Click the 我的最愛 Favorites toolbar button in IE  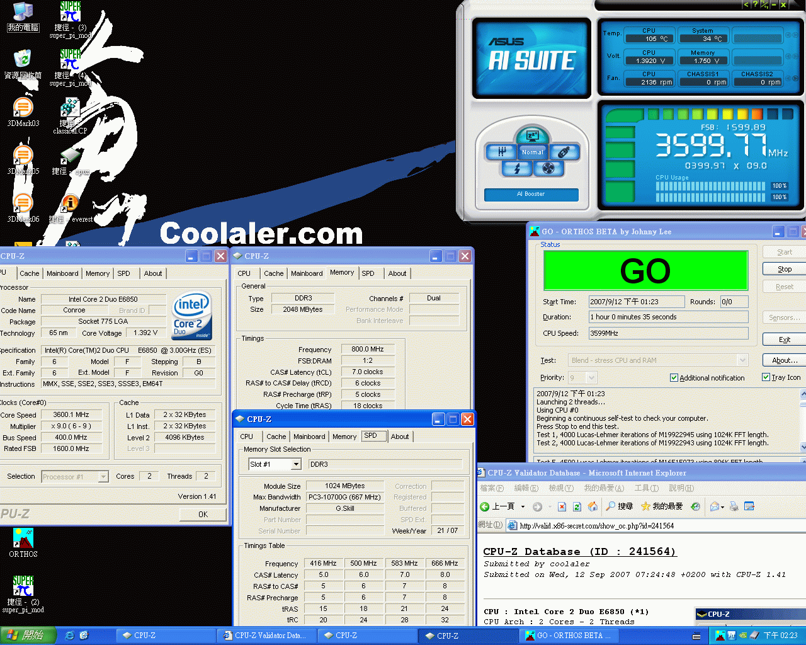click(x=662, y=506)
